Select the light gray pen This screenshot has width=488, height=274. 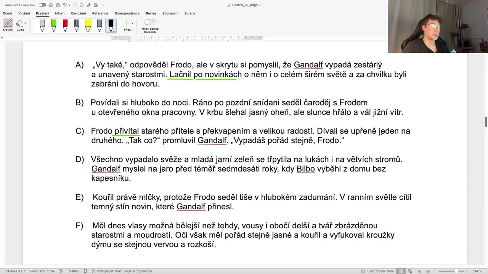tap(42, 26)
